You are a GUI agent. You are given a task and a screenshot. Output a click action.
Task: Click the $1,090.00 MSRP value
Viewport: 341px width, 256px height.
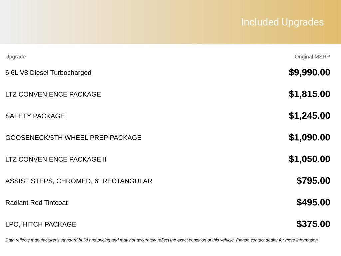pyautogui.click(x=309, y=137)
